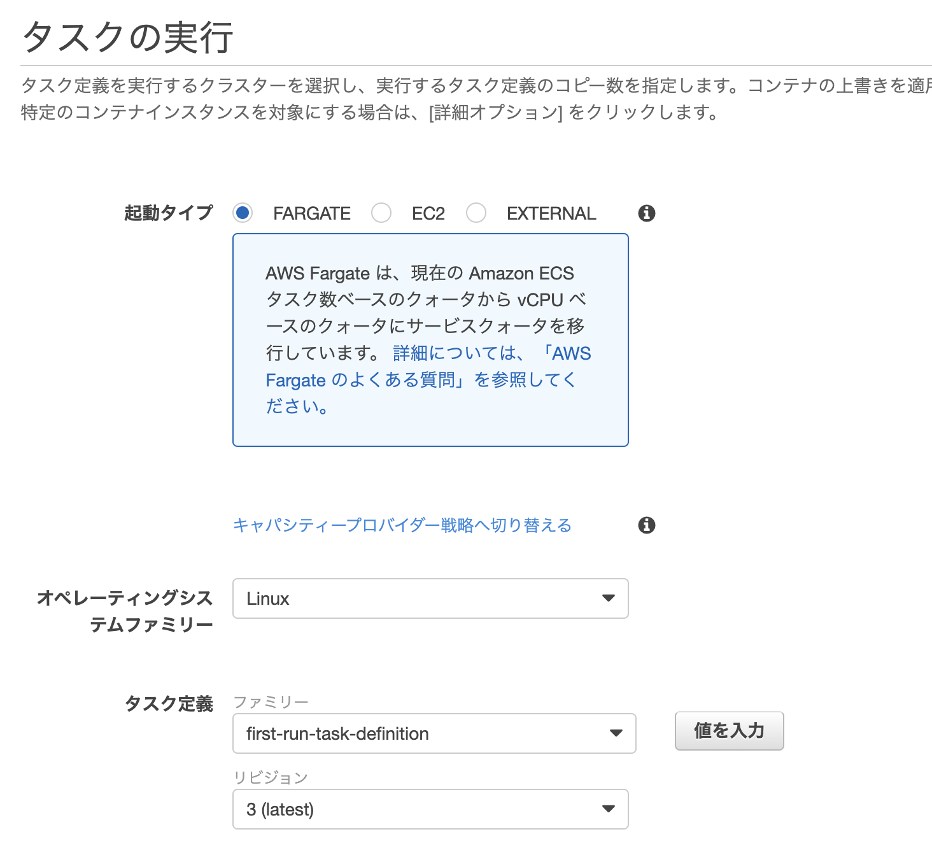The width and height of the screenshot is (932, 848).
Task: Click the ファミリー sublabel
Action: [x=271, y=702]
